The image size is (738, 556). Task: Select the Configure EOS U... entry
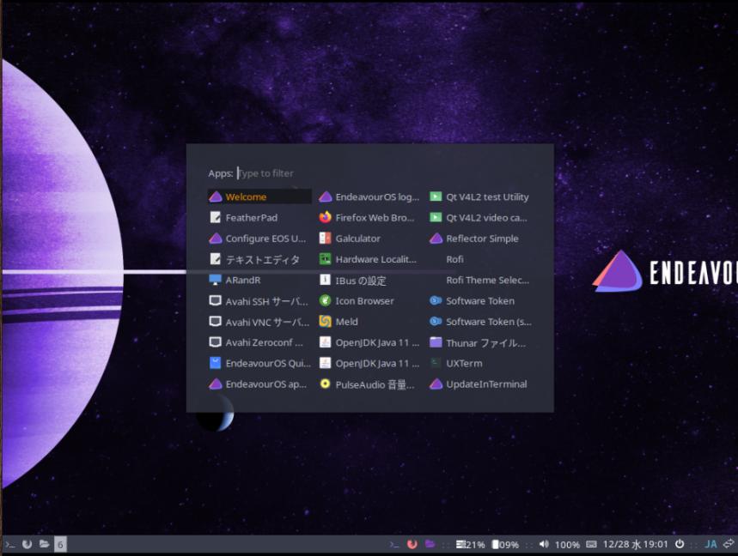(259, 239)
